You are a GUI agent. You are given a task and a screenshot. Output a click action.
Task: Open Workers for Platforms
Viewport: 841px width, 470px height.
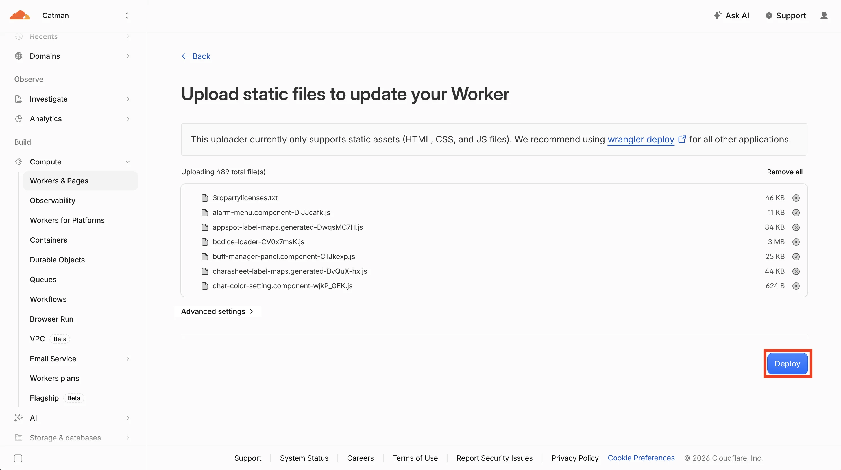(67, 220)
